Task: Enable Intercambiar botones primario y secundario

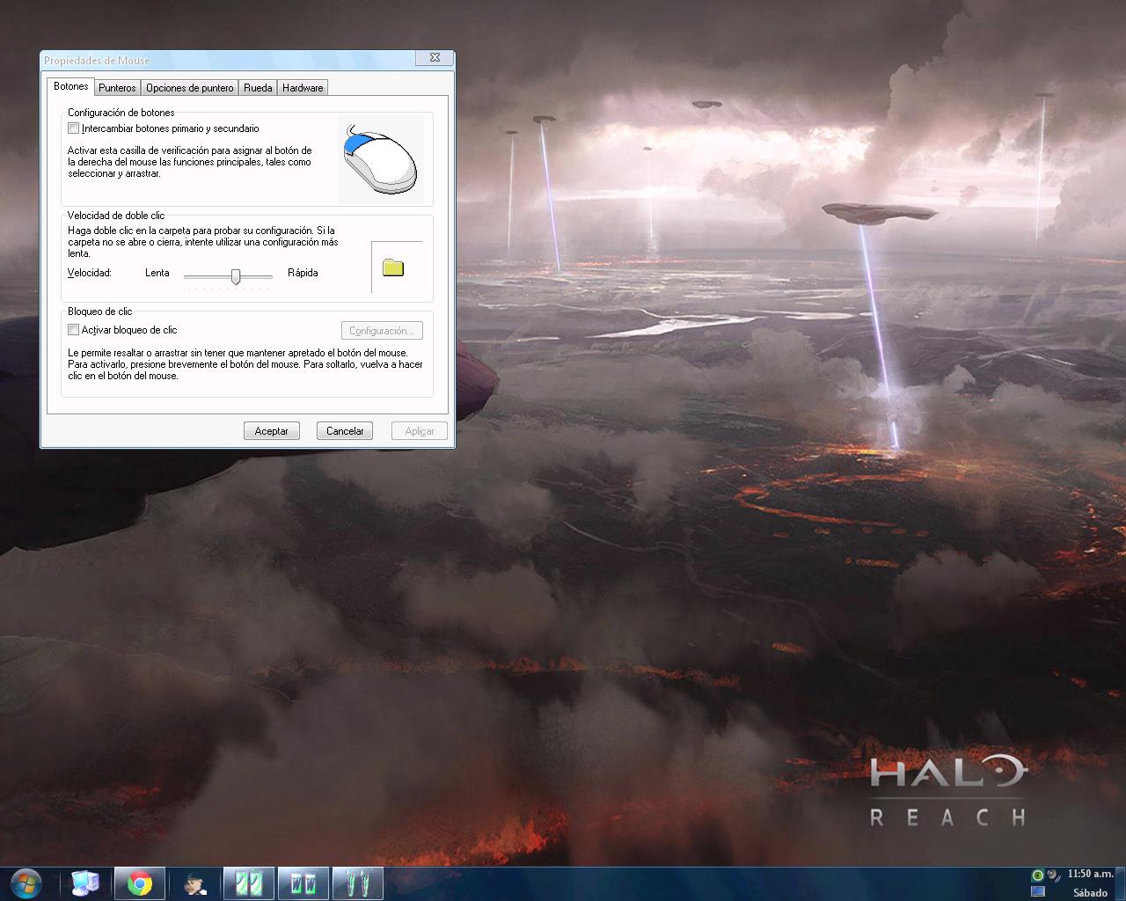Action: click(x=74, y=128)
